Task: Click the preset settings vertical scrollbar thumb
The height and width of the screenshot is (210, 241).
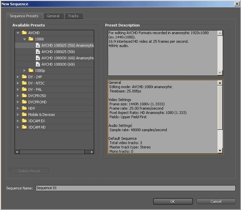Action: coord(220,108)
